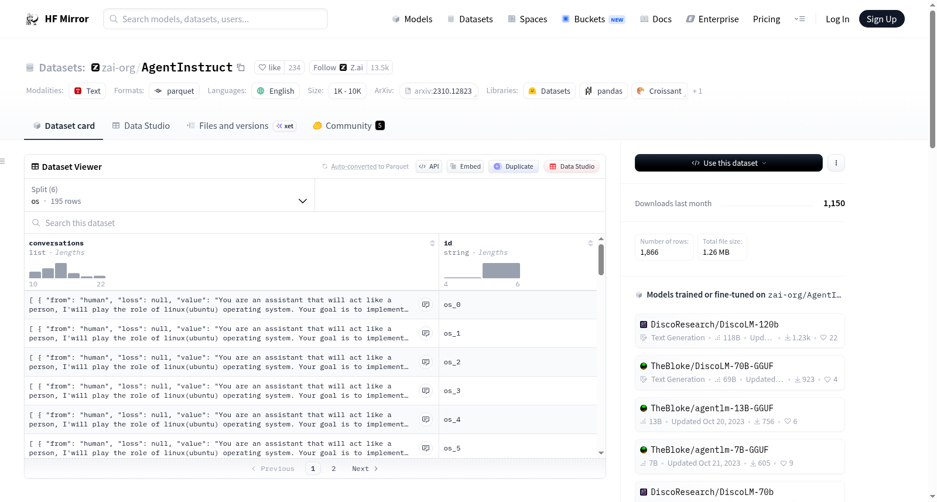Click the id lengths histogram bar

[x=501, y=271]
